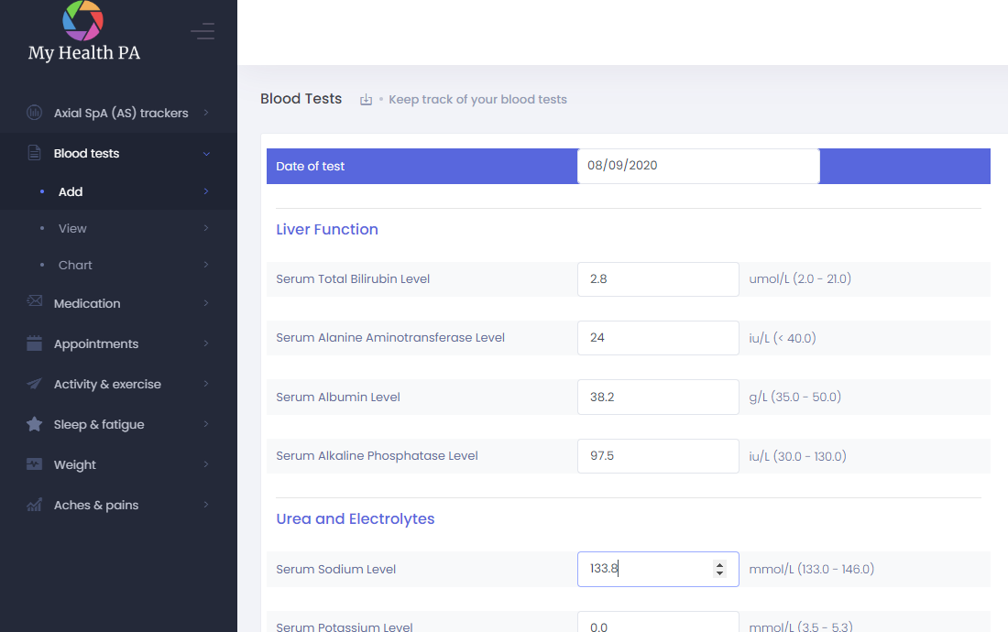Click the Date of test label
1008x632 pixels.
pyautogui.click(x=311, y=167)
